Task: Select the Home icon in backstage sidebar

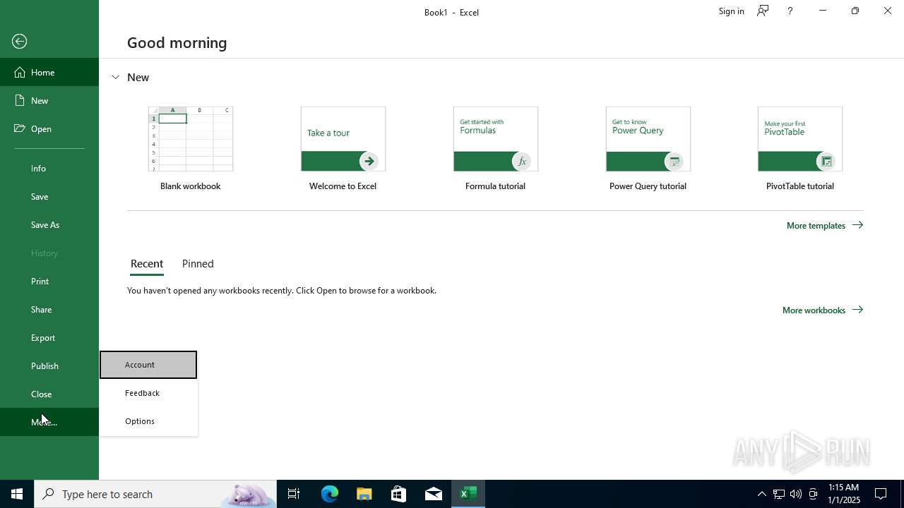Action: [x=20, y=72]
